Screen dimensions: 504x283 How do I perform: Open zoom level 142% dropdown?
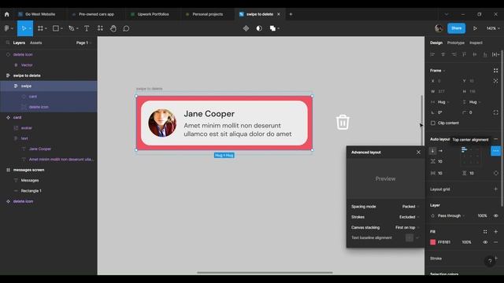click(493, 28)
